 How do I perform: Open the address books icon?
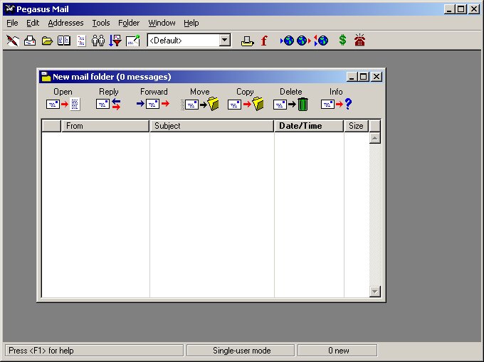[x=64, y=41]
